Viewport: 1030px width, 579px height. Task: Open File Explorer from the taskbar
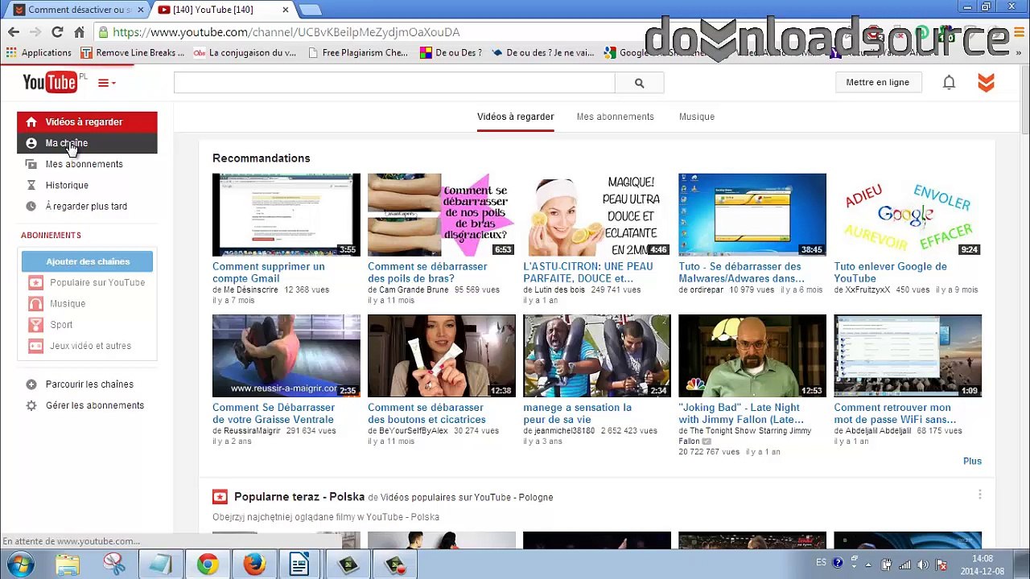click(x=68, y=565)
